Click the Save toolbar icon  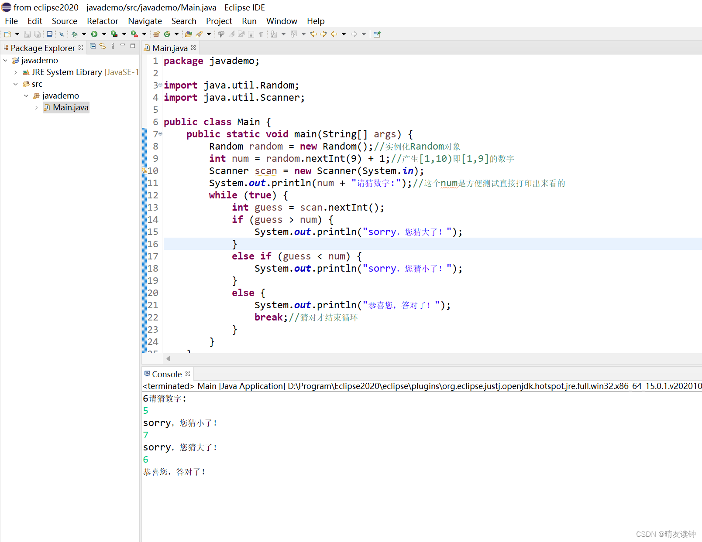[27, 34]
